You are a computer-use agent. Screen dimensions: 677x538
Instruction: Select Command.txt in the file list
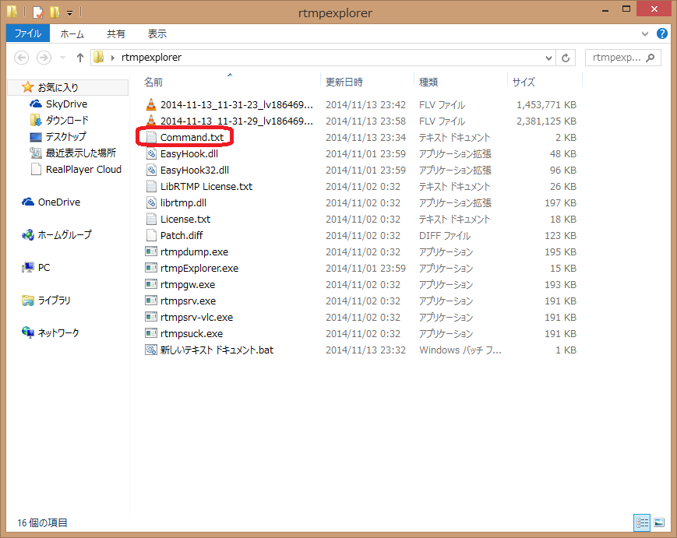(x=192, y=137)
